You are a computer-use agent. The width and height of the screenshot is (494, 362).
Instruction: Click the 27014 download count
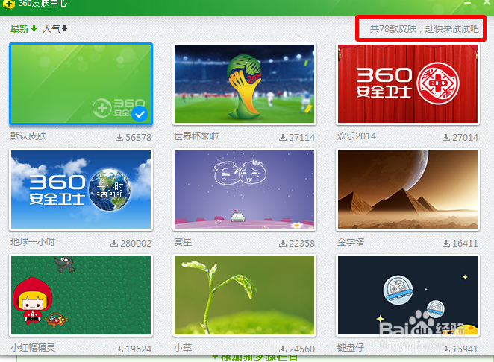pos(465,138)
